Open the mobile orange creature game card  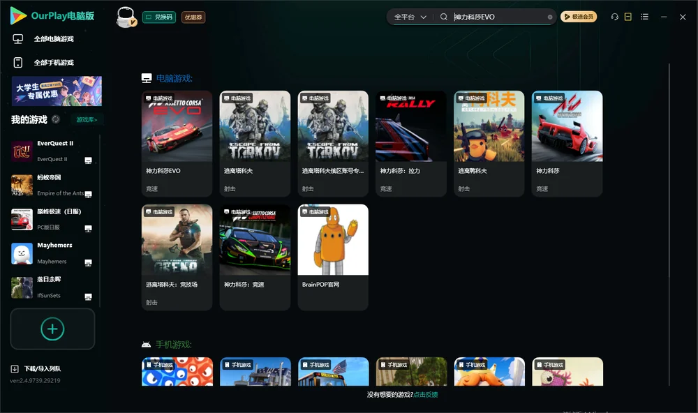click(490, 372)
